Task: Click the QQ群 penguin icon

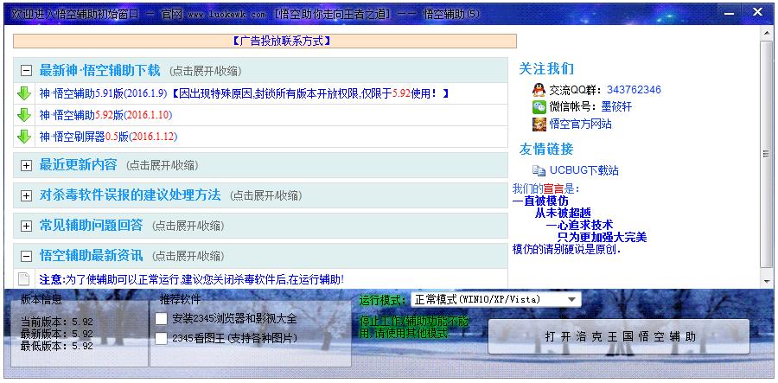Action: tap(539, 90)
